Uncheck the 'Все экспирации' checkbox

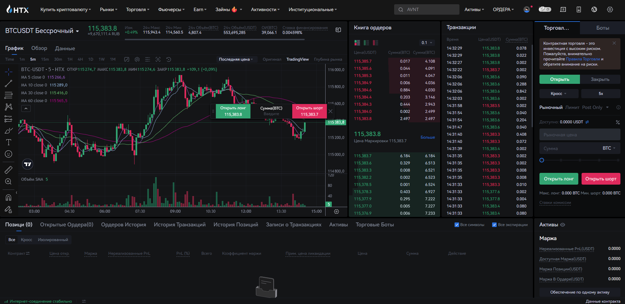(x=494, y=225)
